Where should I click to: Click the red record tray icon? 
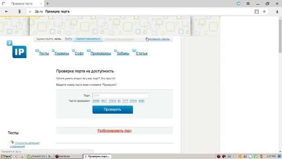click(x=219, y=156)
